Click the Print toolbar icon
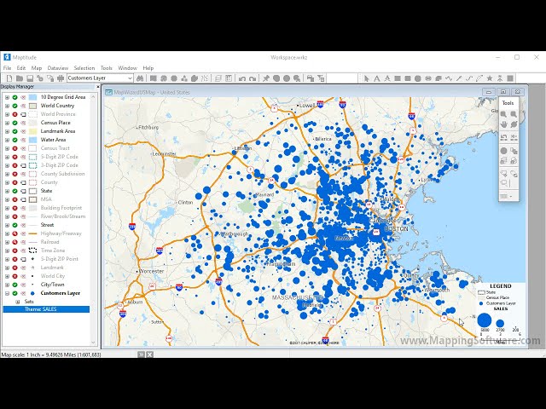The image size is (546, 409). 61,78
